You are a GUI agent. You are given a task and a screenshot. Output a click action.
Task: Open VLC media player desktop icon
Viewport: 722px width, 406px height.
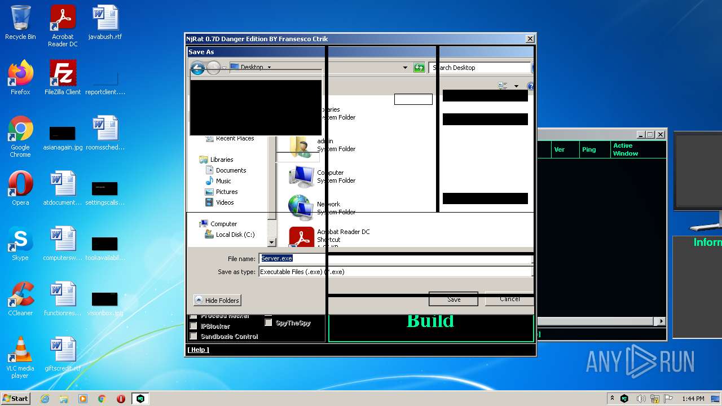click(20, 358)
